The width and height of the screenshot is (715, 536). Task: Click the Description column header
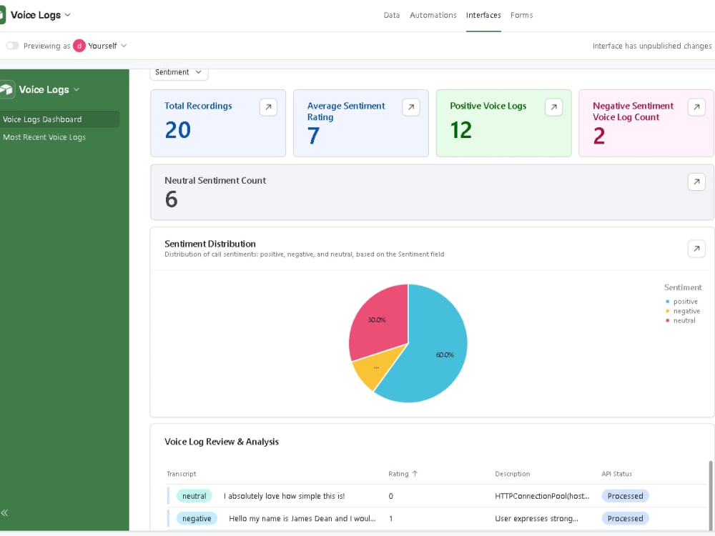pos(513,474)
